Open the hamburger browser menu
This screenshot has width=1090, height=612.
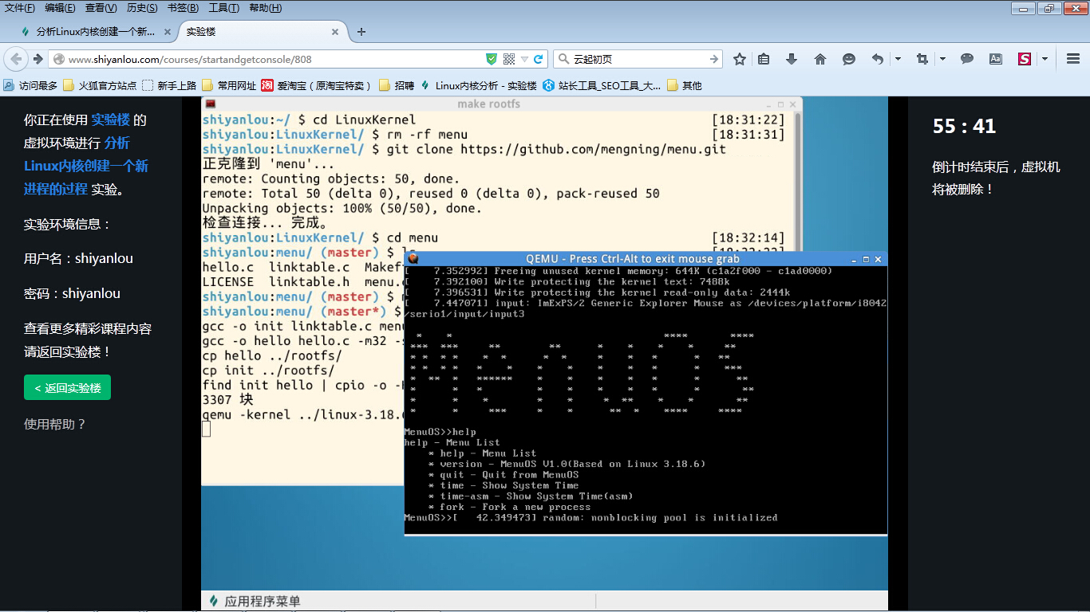[1073, 59]
